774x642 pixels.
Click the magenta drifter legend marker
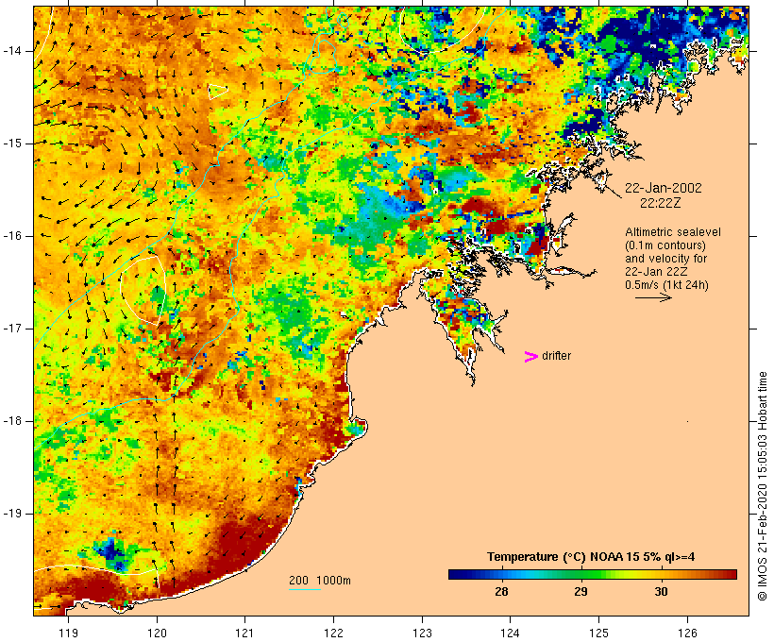tap(531, 357)
